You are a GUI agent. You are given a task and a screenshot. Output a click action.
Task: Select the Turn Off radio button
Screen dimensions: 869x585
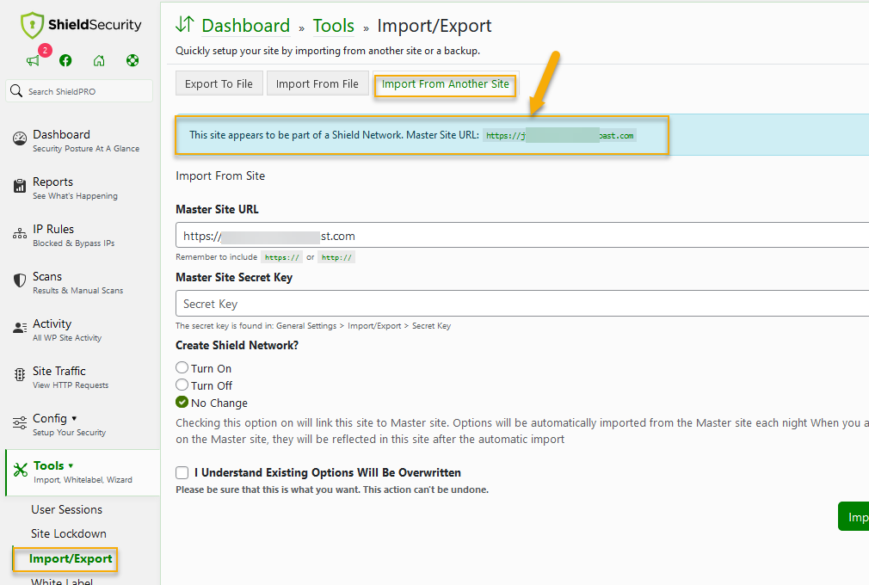[x=182, y=385]
